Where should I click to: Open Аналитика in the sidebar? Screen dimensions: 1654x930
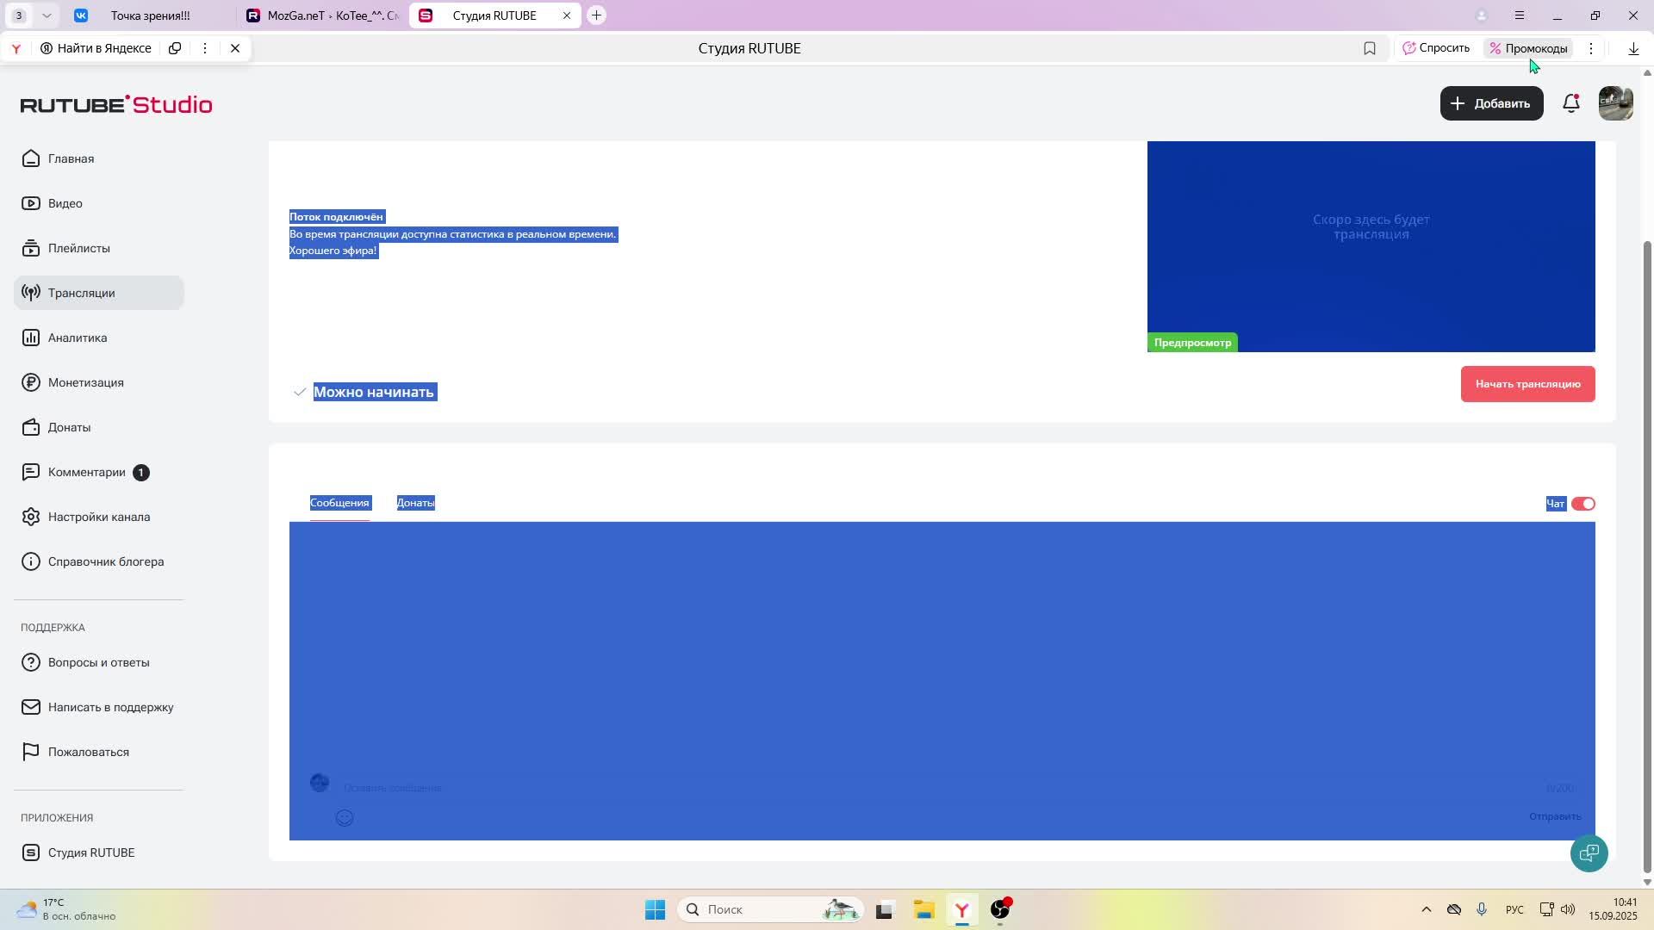[x=78, y=338]
